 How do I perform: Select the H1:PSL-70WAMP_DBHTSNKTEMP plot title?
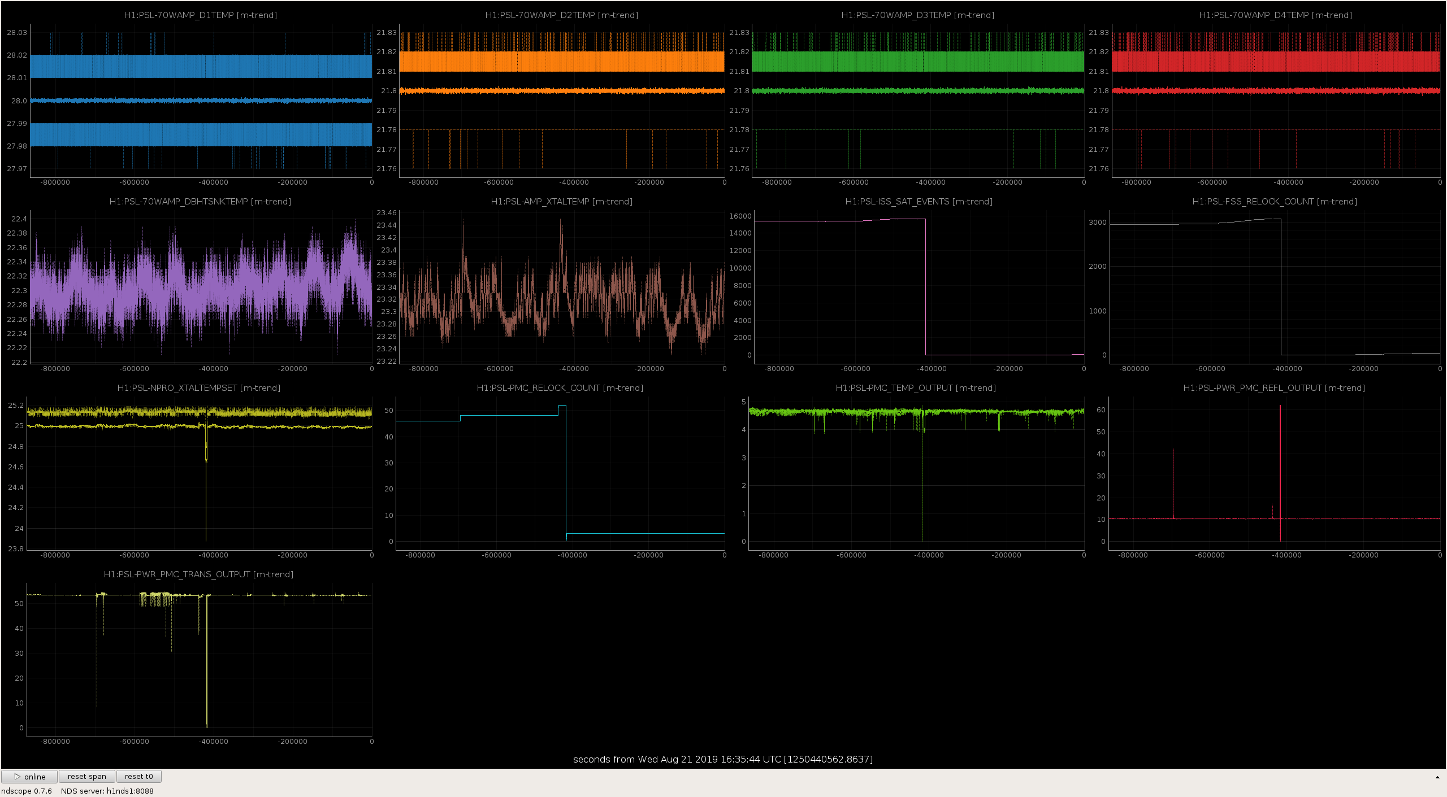(200, 202)
